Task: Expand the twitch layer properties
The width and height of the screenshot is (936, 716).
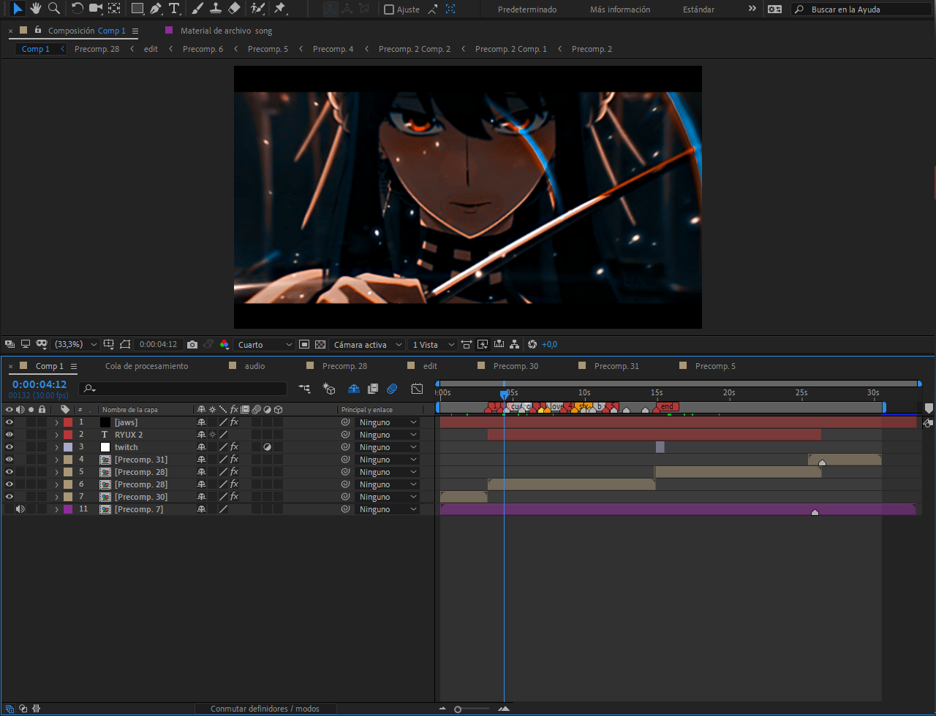Action: click(x=56, y=447)
